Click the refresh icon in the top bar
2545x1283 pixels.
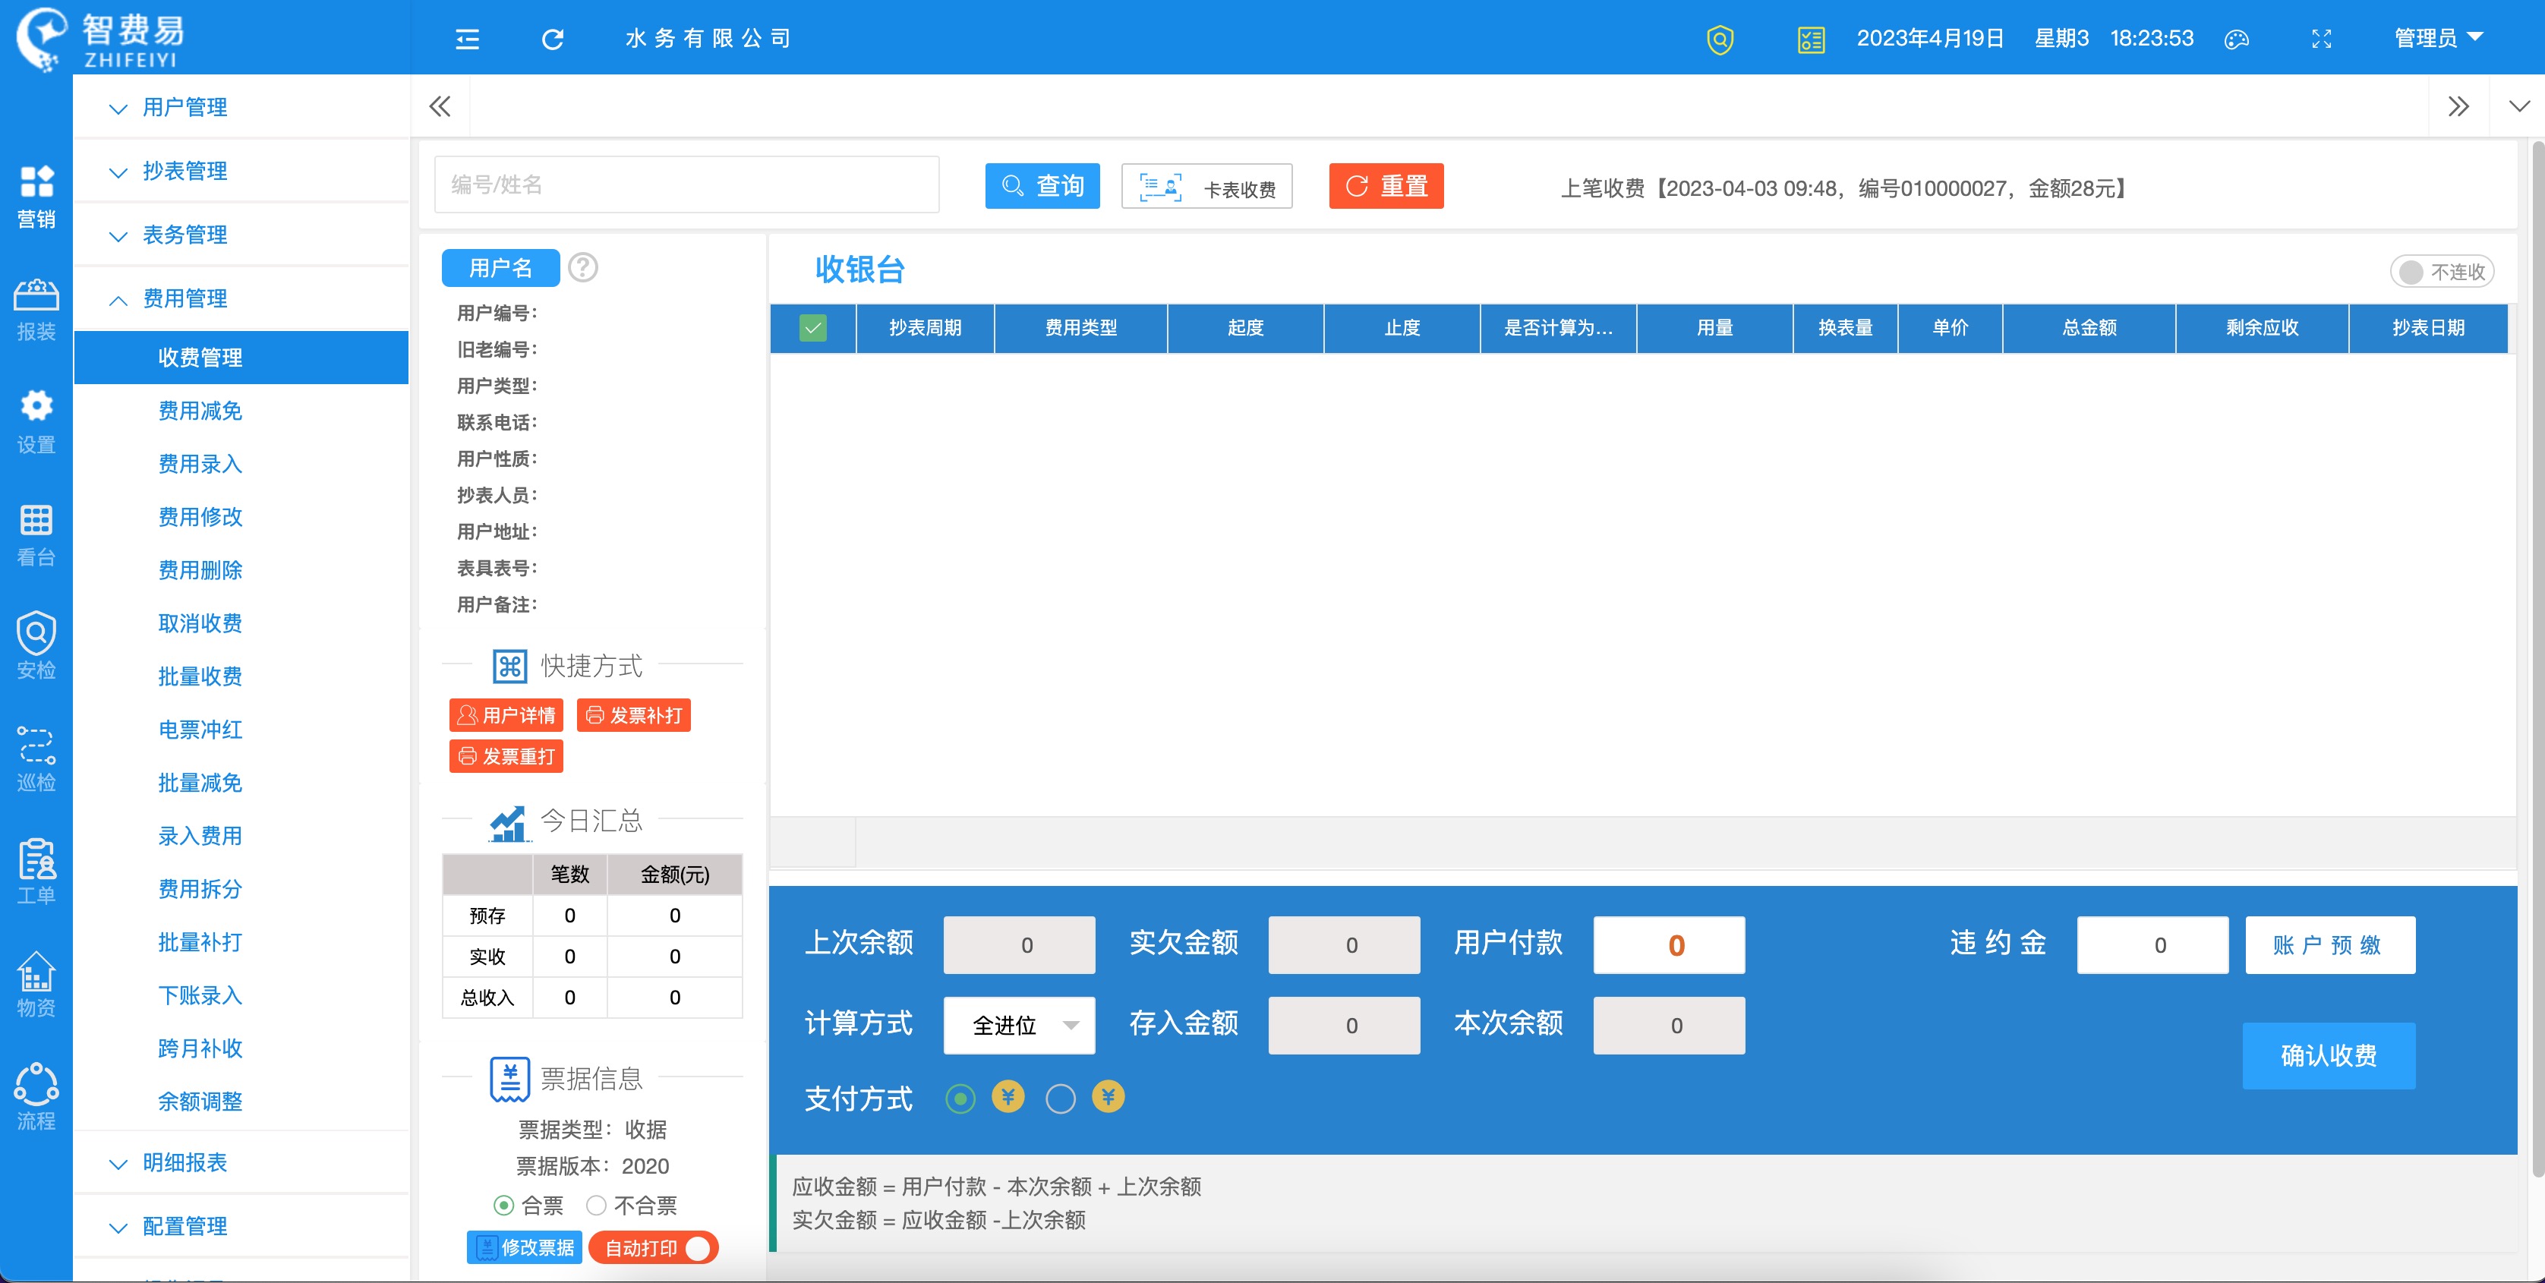[552, 39]
